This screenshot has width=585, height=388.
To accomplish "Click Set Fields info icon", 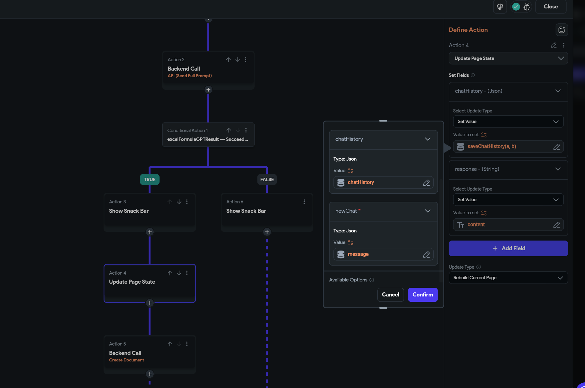I will (473, 75).
